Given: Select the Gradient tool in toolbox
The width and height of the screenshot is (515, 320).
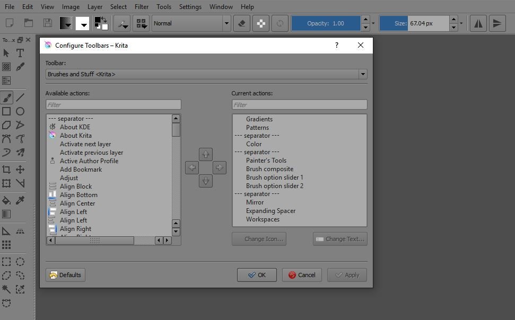Looking at the screenshot, I should [x=6, y=214].
